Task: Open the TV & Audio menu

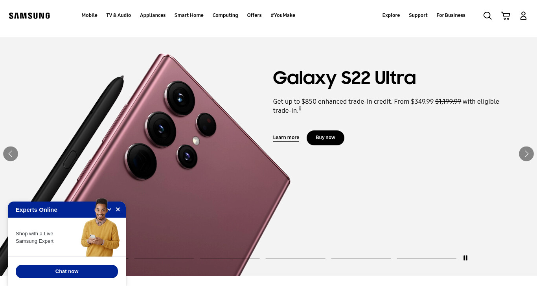Action: (118, 15)
